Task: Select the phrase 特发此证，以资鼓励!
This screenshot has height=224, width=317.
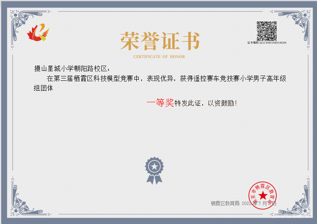Action: (x=206, y=103)
